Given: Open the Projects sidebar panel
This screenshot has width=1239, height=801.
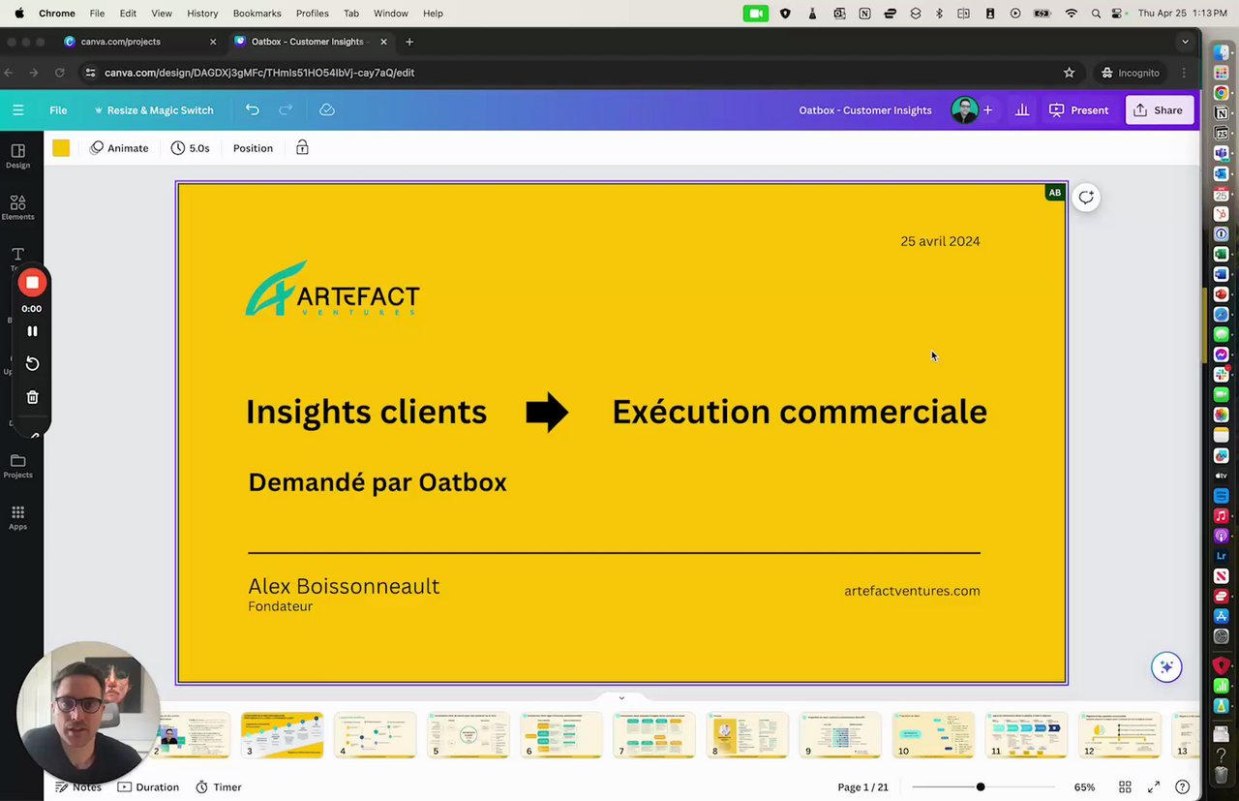Looking at the screenshot, I should [x=17, y=466].
